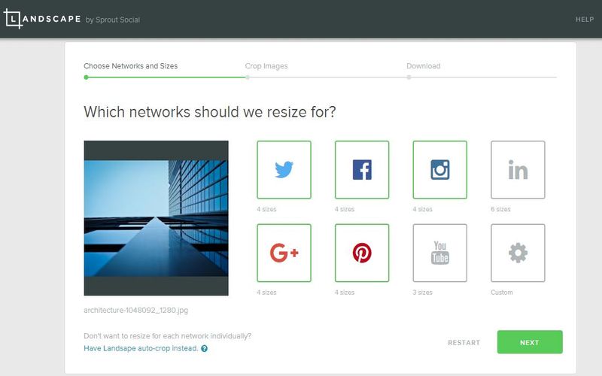
Task: Click '4 sizes' label under Pinterest
Action: point(345,293)
